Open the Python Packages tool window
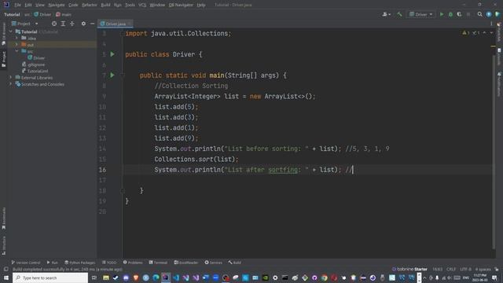The width and height of the screenshot is (503, 283). [x=80, y=263]
